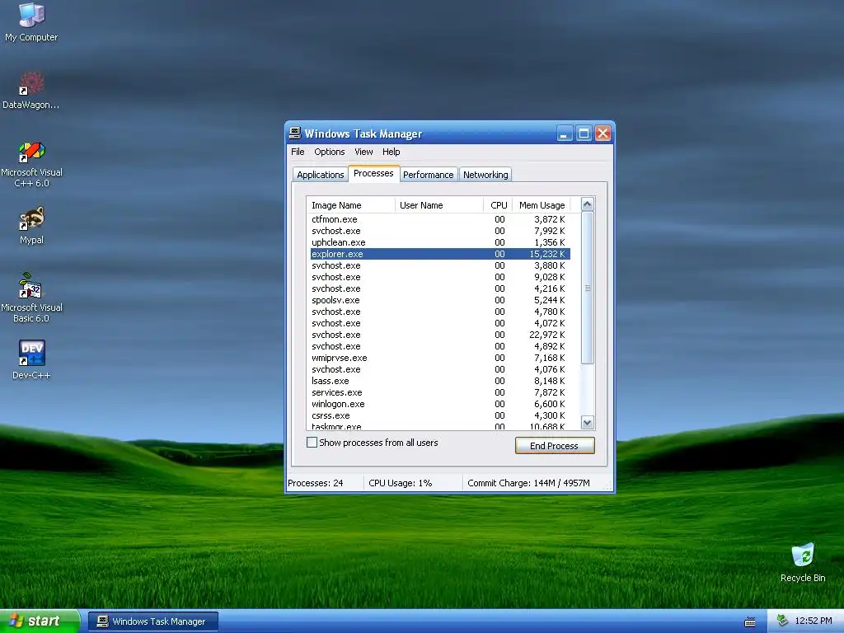Viewport: 844px width, 633px height.
Task: Open the File menu
Action: (x=298, y=152)
